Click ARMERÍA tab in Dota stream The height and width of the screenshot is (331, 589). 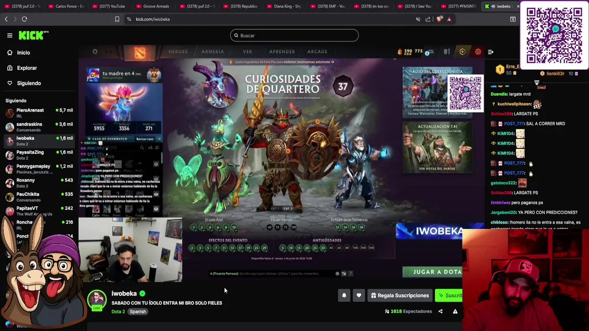point(213,51)
